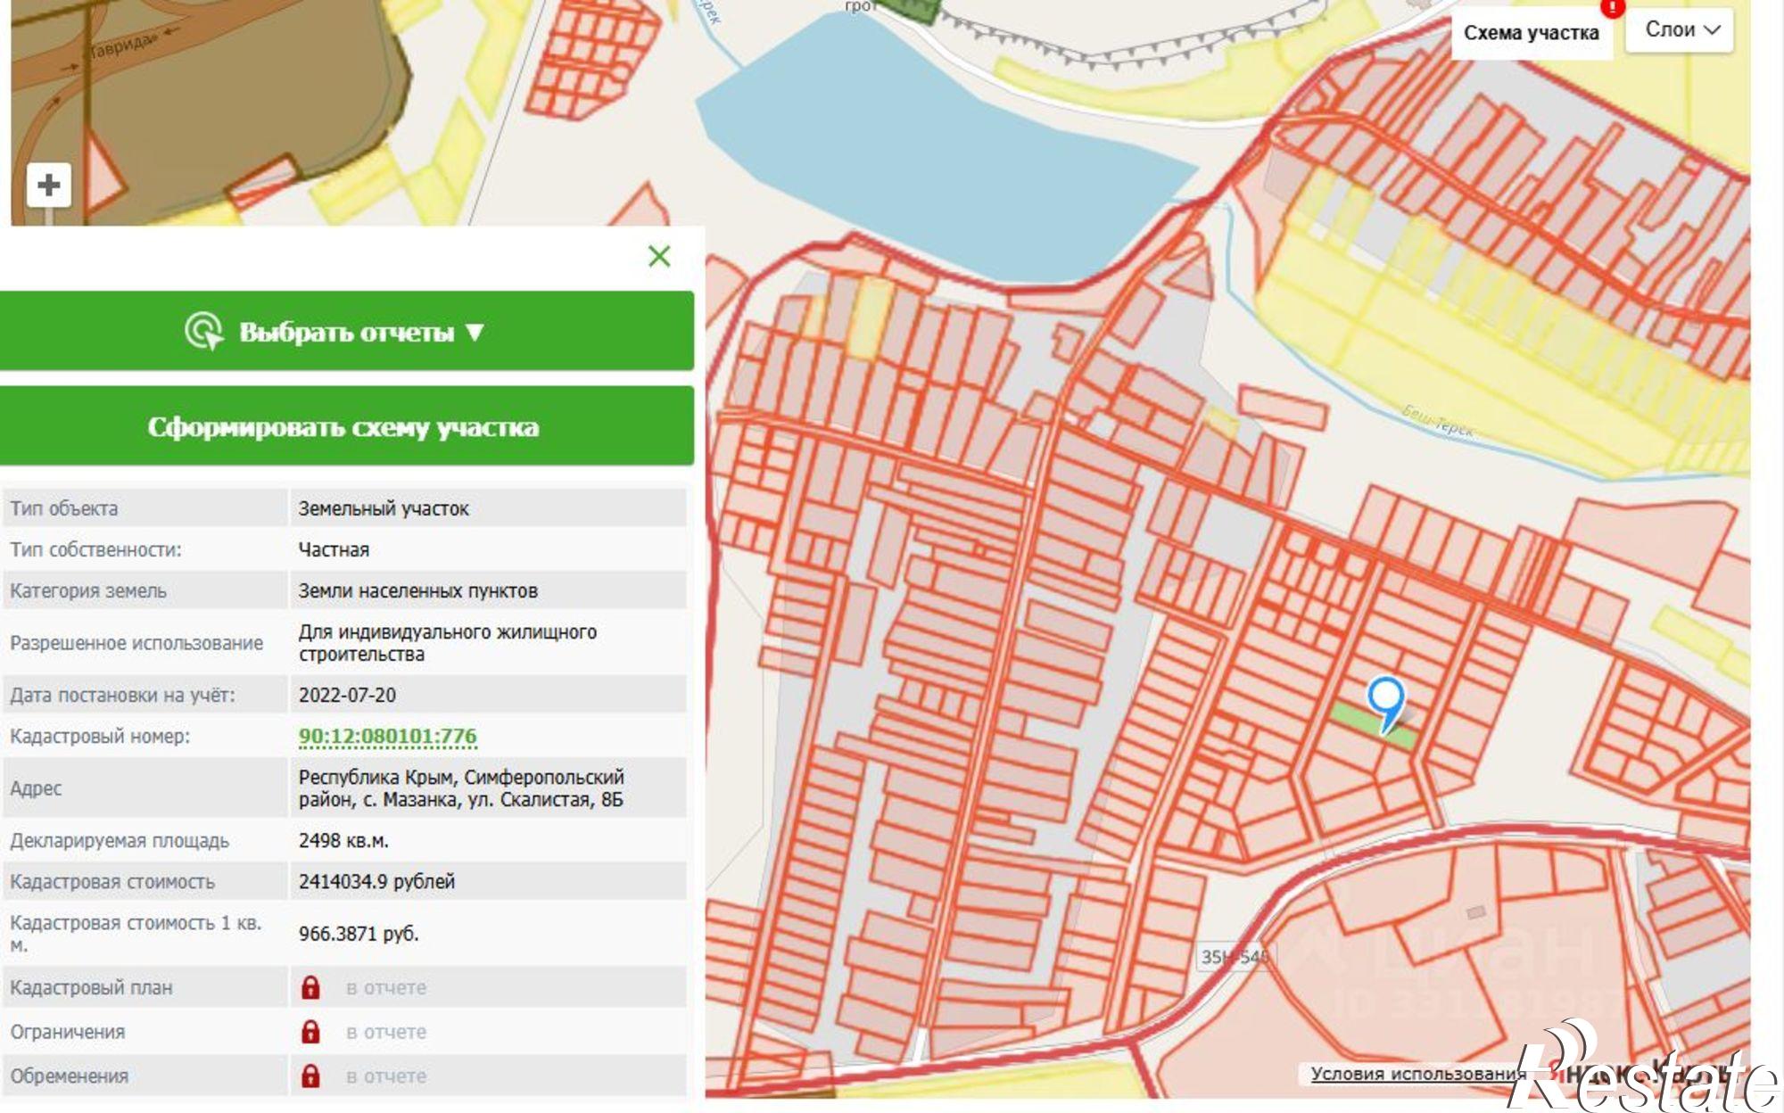Click lock icon in Ограничения row
The image size is (1784, 1113).
point(310,1031)
